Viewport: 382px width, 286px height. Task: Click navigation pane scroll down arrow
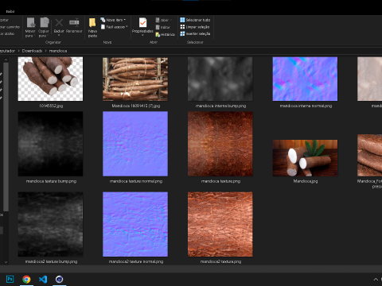click(x=6, y=262)
